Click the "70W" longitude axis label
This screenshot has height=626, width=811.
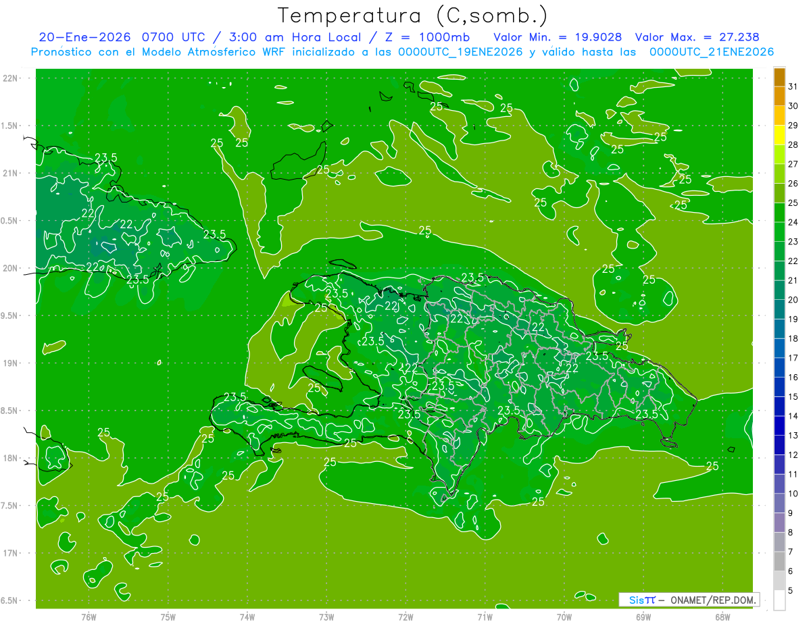tap(564, 617)
